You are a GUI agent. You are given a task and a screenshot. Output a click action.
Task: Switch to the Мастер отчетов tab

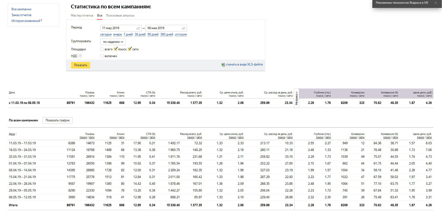tap(82, 15)
